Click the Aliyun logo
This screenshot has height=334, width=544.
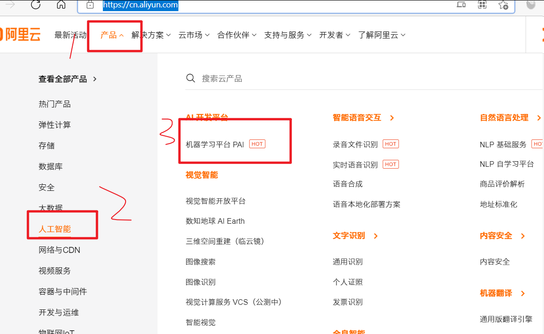[20, 35]
